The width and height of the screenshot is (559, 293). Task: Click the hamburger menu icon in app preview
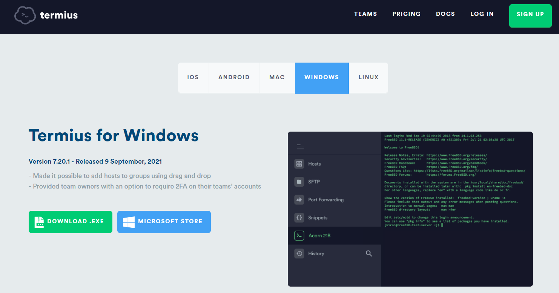click(x=300, y=147)
